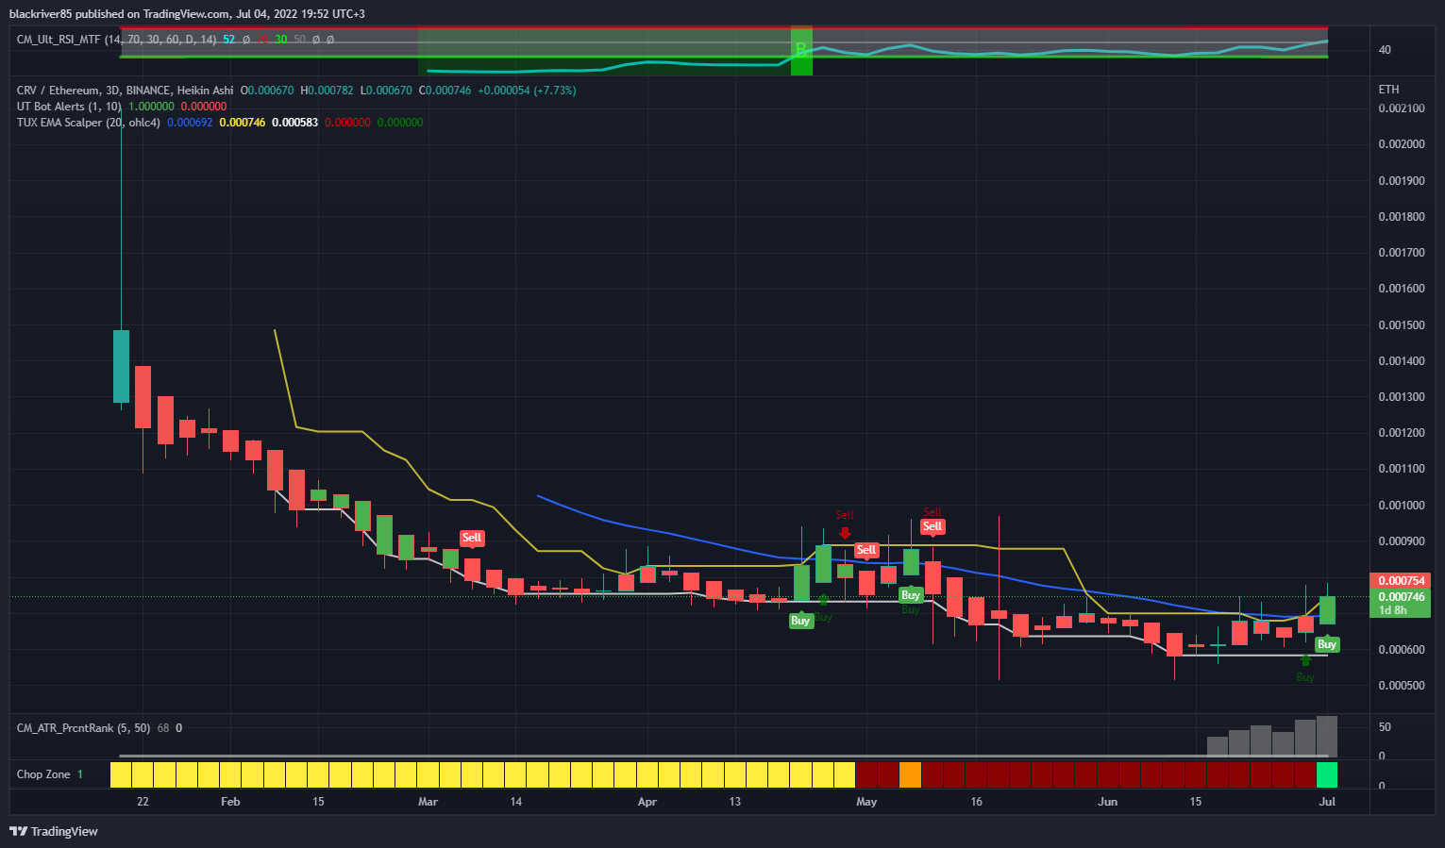Image resolution: width=1445 pixels, height=848 pixels.
Task: Click the ATR rank value 68
Action: pos(163,728)
